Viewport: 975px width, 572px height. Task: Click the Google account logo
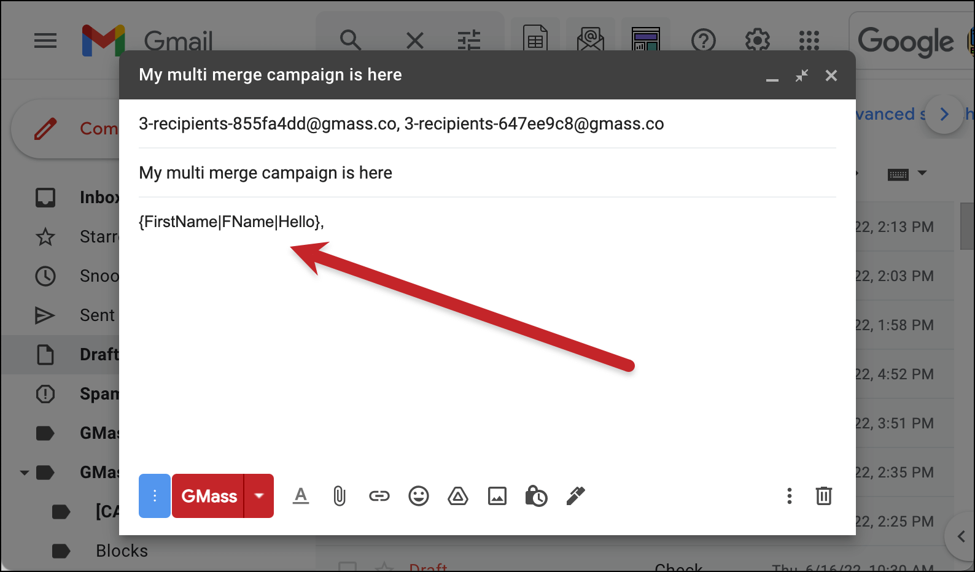tap(906, 41)
